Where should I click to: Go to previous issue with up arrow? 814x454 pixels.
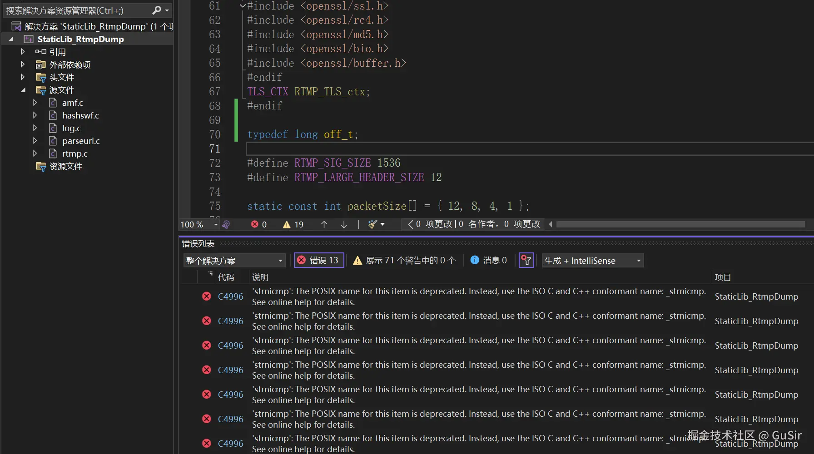(x=324, y=224)
